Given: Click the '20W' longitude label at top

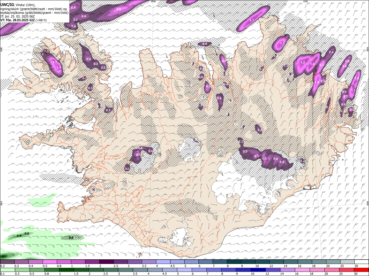Looking at the screenshot, I should 153,1.
